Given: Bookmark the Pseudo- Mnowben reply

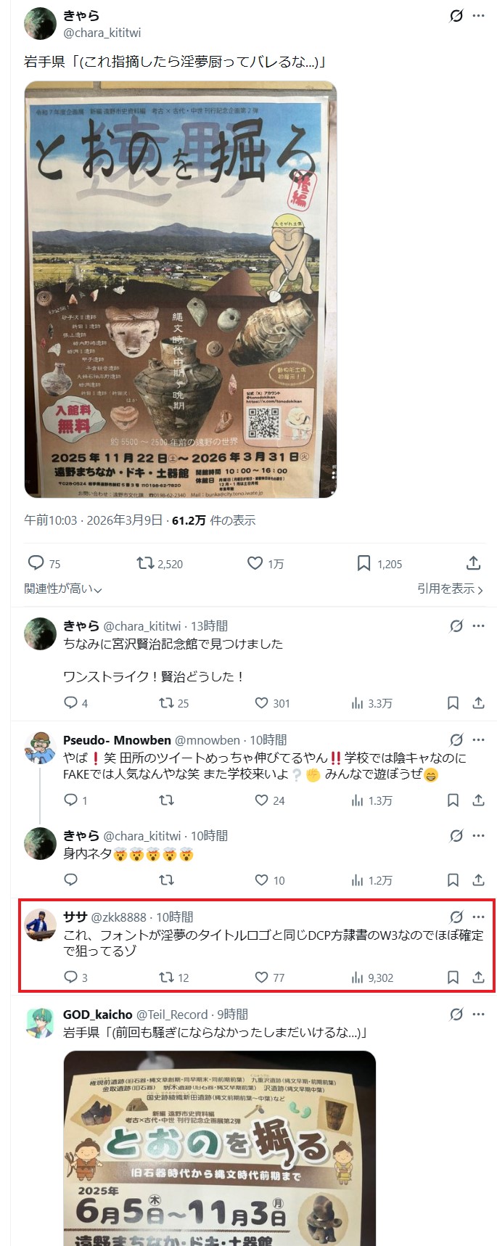Looking at the screenshot, I should pos(453,800).
